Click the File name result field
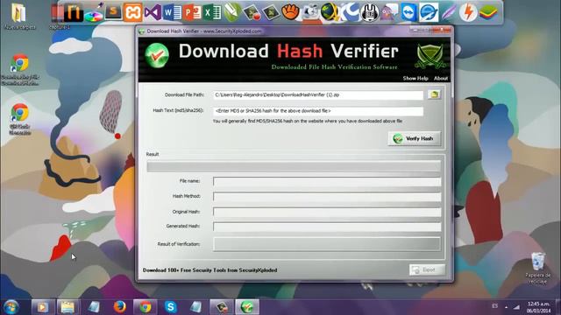Screen dimensions: 561x315 [327, 181]
